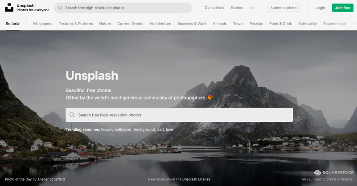Focus the large hero search field

tap(179, 115)
